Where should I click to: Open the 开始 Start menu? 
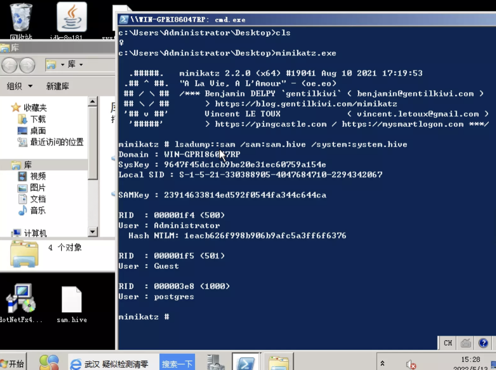[x=13, y=364]
